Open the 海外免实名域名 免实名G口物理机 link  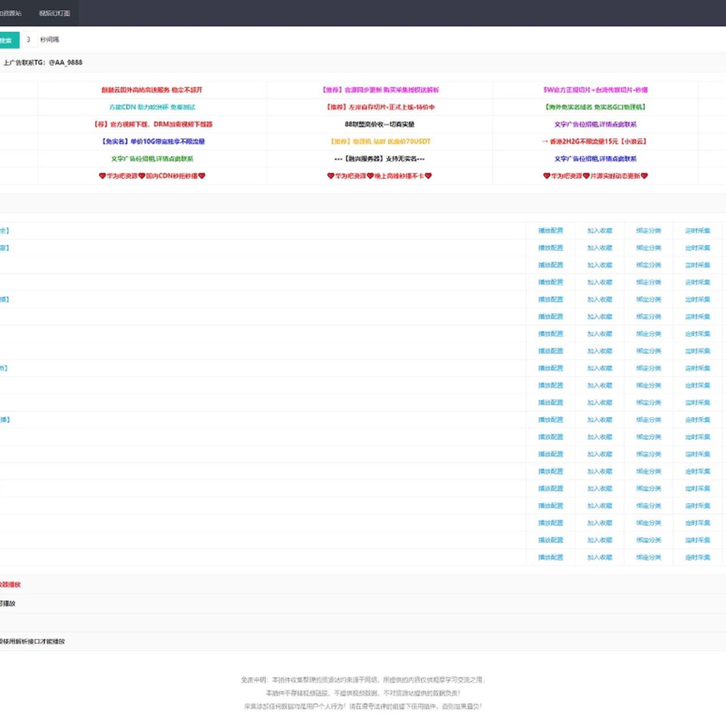(x=595, y=107)
